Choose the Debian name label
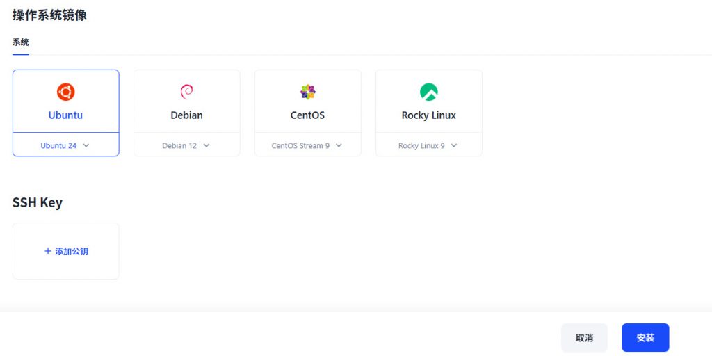The height and width of the screenshot is (356, 712). tap(186, 115)
